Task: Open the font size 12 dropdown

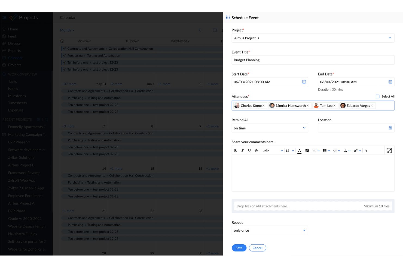Action: (x=290, y=151)
